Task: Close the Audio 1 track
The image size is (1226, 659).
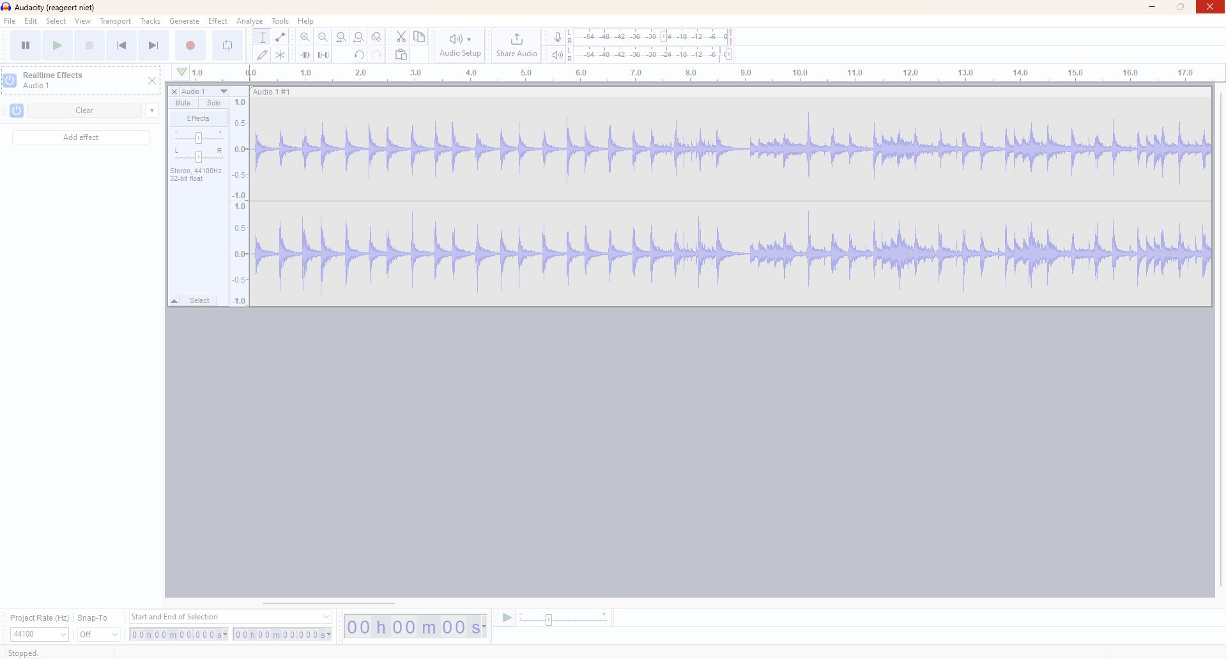Action: (174, 91)
